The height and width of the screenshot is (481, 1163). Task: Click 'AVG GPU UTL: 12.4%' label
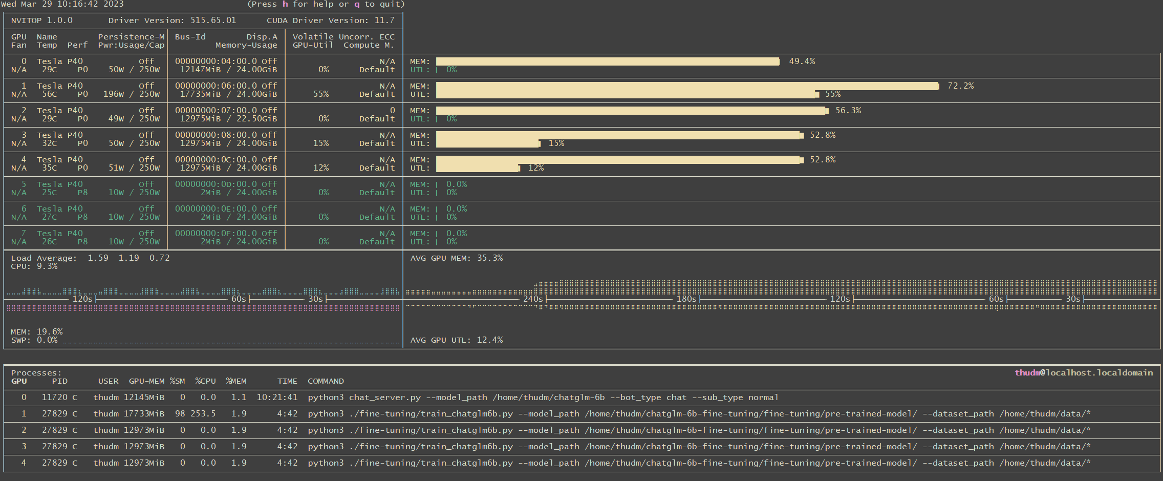coord(457,340)
